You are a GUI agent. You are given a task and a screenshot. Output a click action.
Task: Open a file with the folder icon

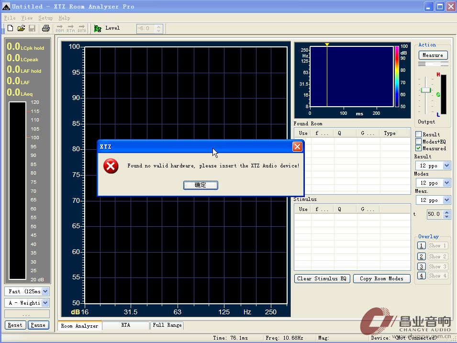point(21,28)
